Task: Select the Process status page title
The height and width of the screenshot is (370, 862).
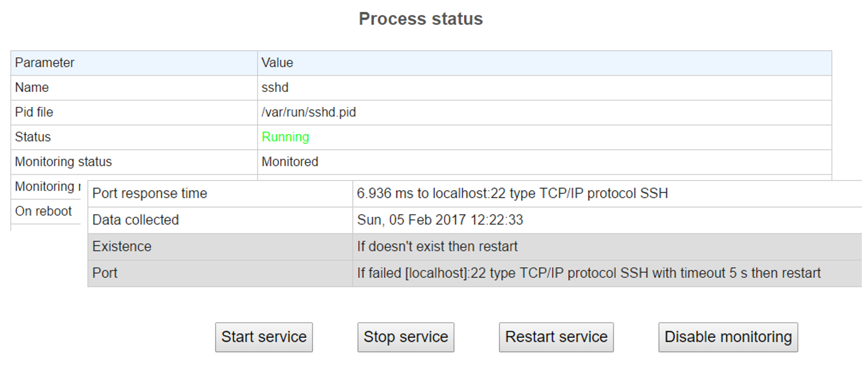Action: 420,19
